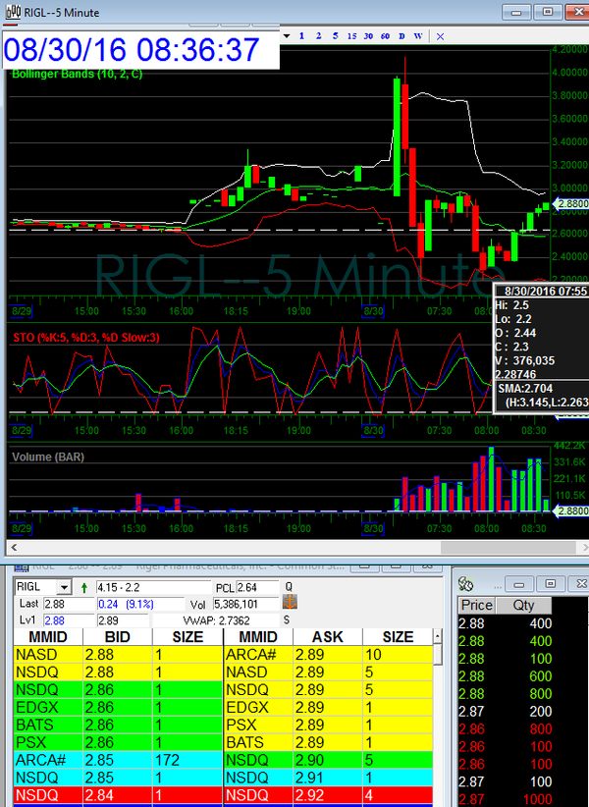
Task: Choose the 60-minute chart interval
Action: pyautogui.click(x=385, y=36)
